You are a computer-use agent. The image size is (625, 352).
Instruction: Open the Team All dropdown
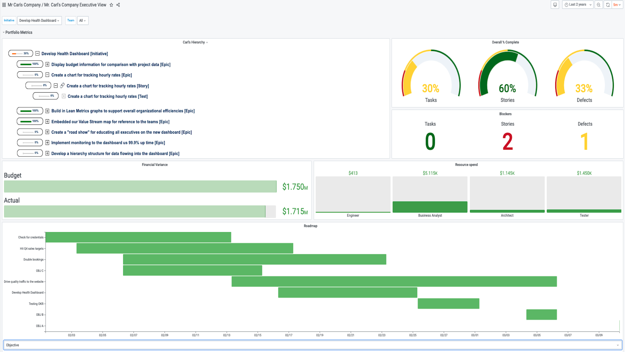[83, 20]
